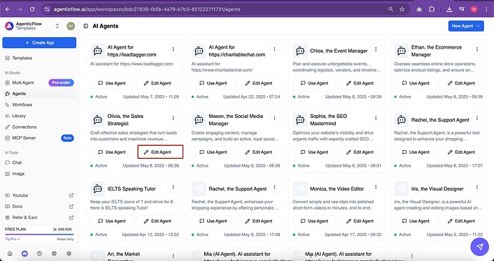Open Chat under AI Tools
This screenshot has width=494, height=261.
[39, 163]
